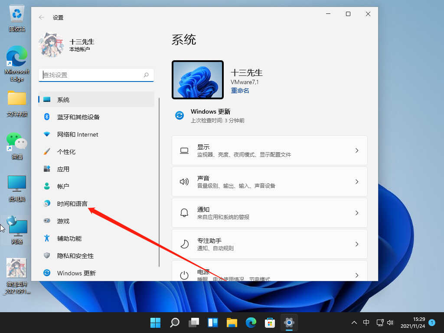Click the 重命名 rename link
The image size is (444, 333).
[240, 91]
